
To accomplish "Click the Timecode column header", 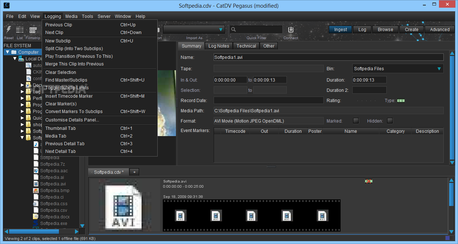I will tap(235, 131).
